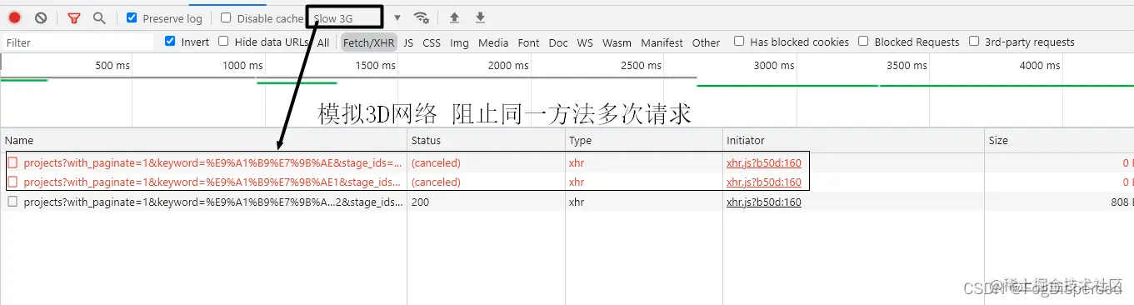Select the Manifest filter type

662,42
